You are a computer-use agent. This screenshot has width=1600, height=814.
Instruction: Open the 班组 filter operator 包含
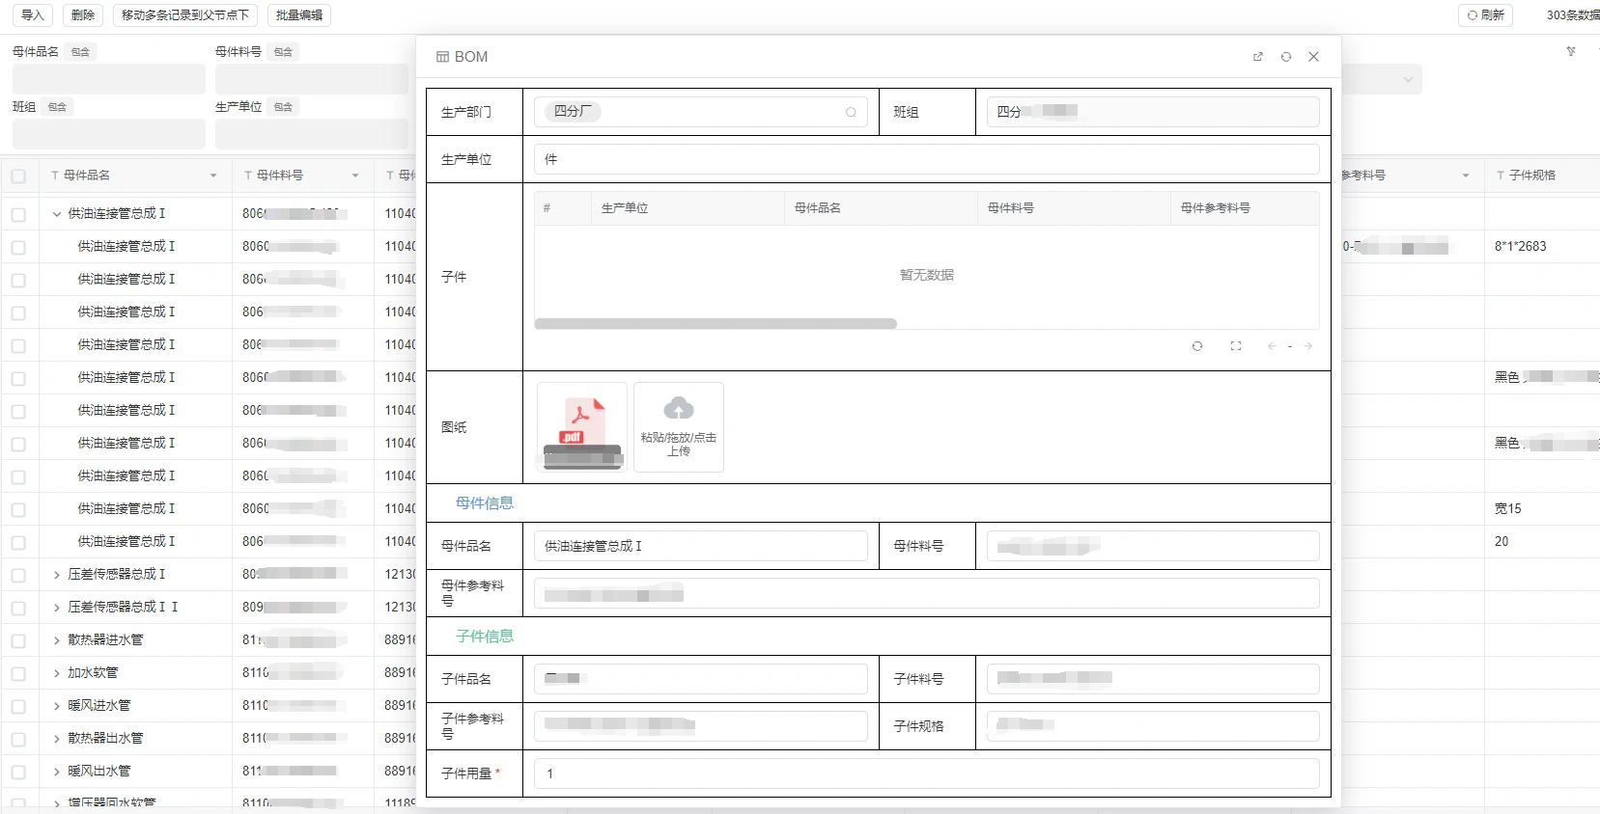57,107
